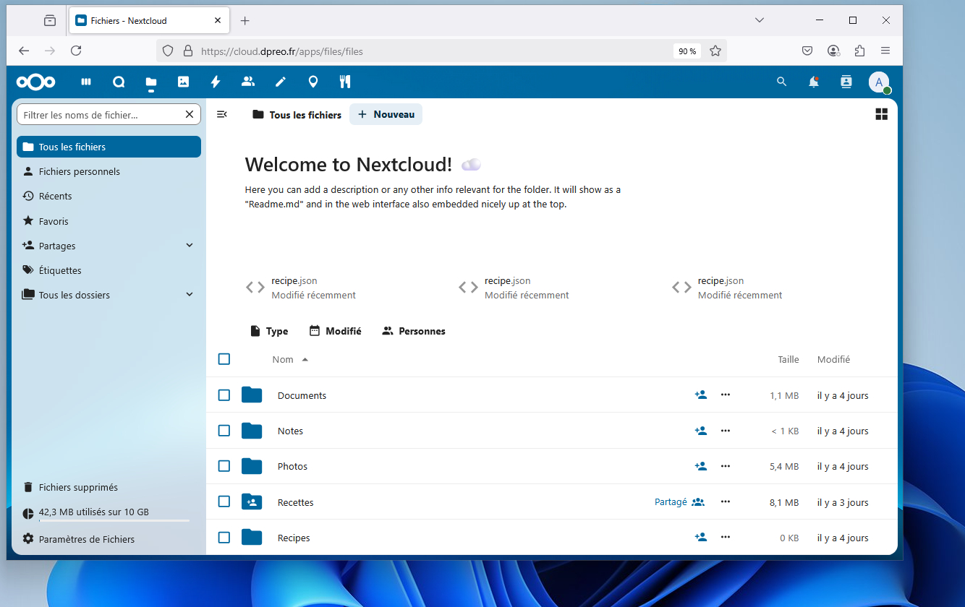This screenshot has width=965, height=607.
Task: Click the share icon for Documents folder
Action: [x=700, y=395]
